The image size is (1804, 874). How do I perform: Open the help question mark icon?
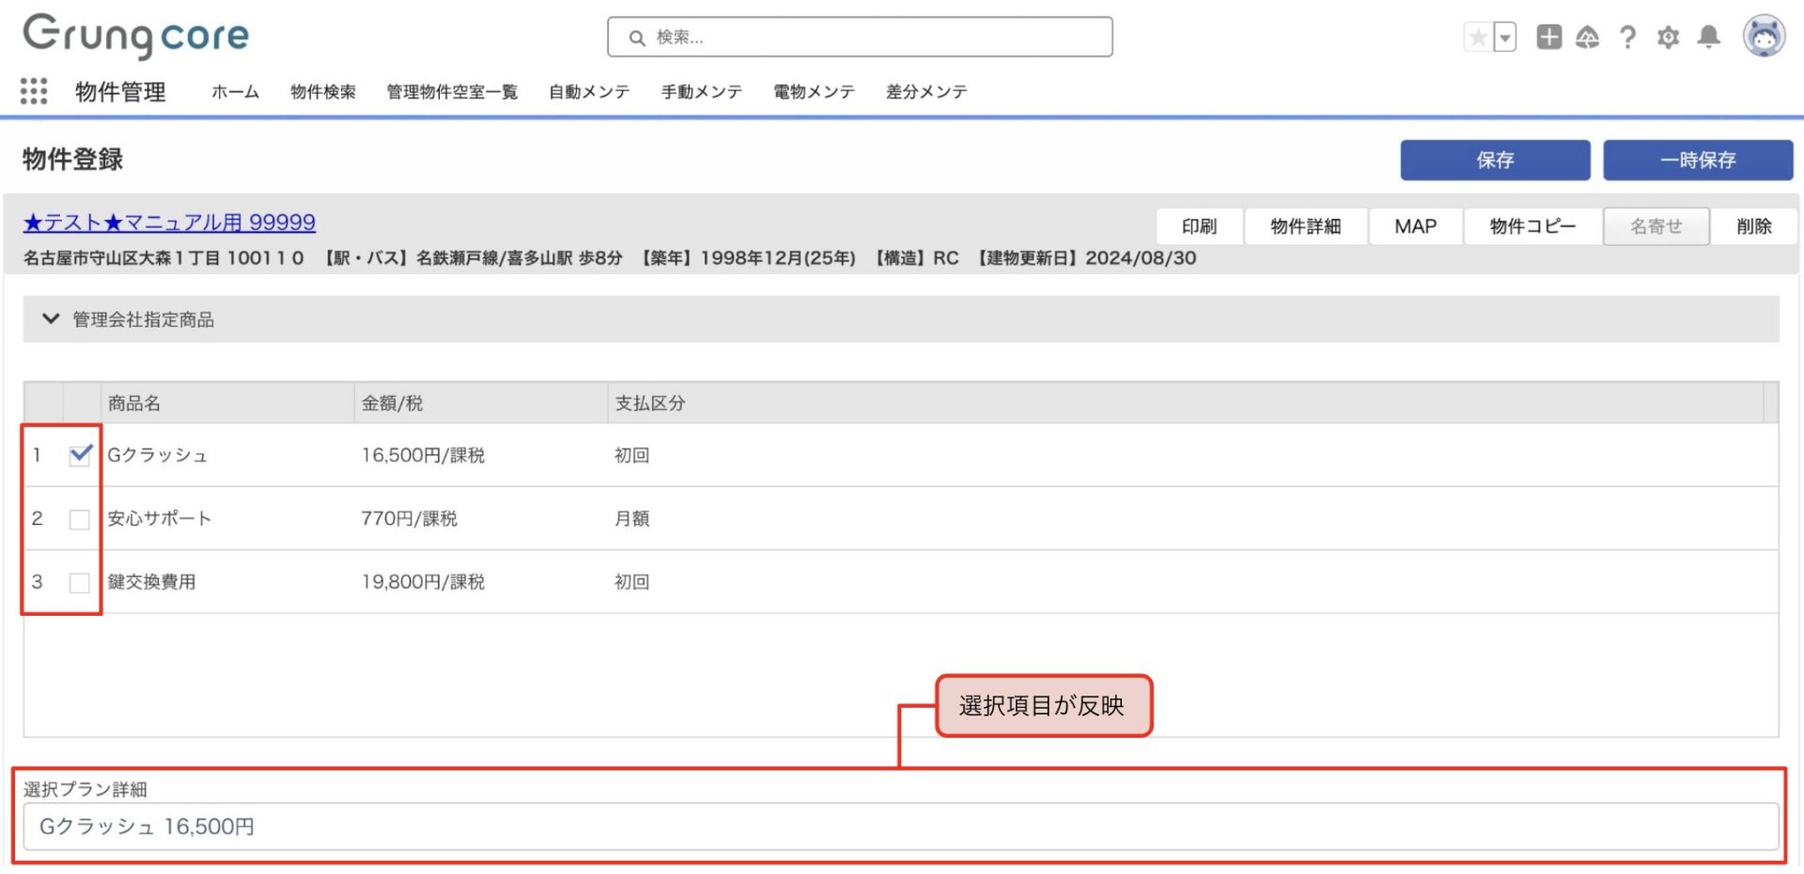click(1627, 38)
